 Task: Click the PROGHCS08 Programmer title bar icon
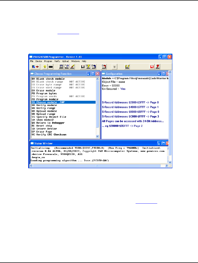tap(31, 57)
